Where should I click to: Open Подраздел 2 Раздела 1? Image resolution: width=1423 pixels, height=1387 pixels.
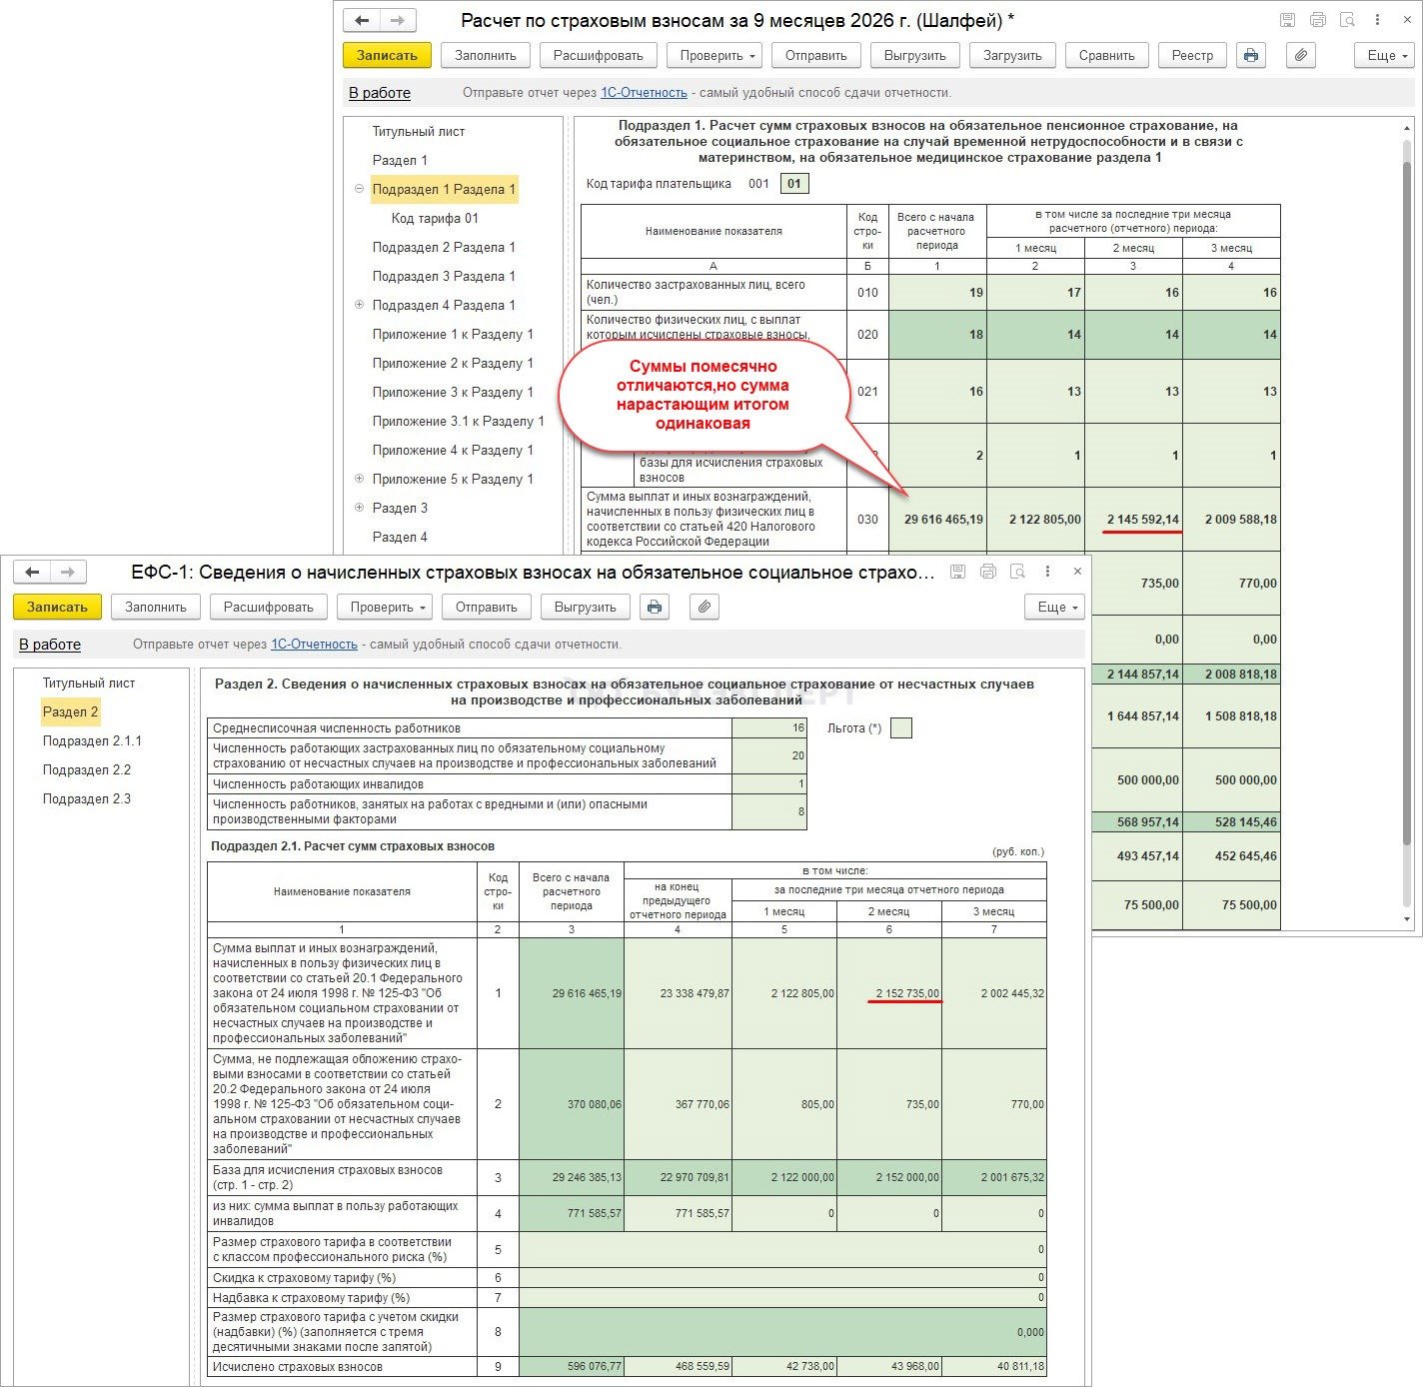coord(444,247)
